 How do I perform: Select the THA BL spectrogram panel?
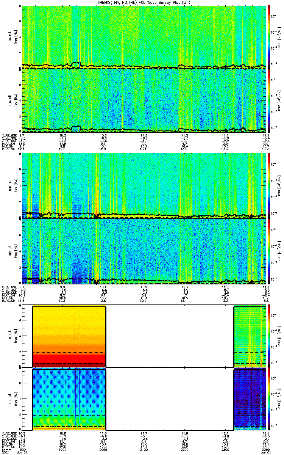click(144, 37)
